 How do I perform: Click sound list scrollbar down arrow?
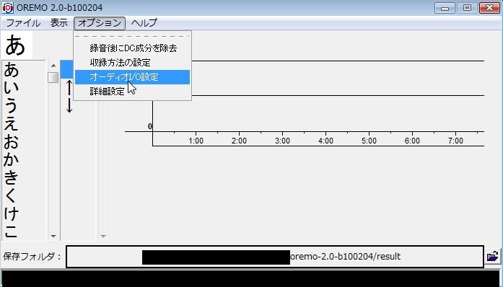coord(53,237)
